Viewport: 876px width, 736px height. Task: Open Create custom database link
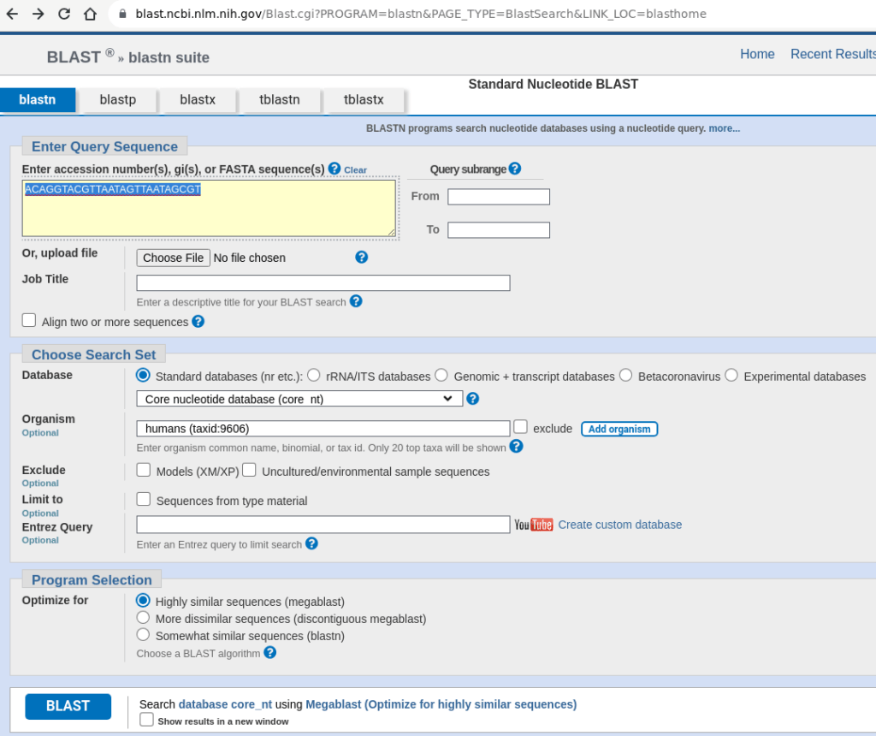(619, 525)
